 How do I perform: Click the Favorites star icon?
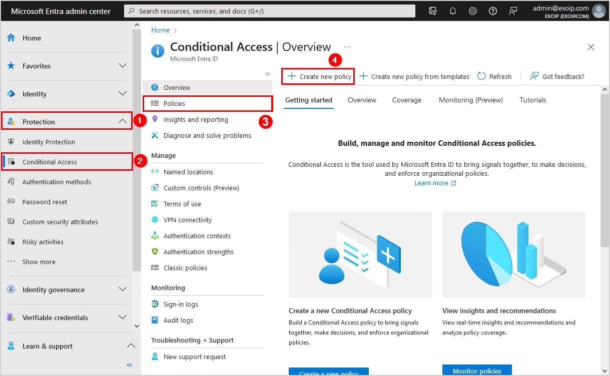tap(11, 66)
